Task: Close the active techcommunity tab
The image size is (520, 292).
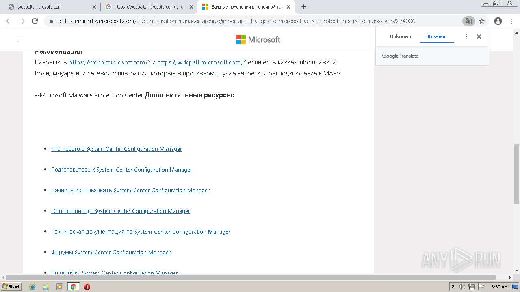Action: [288, 7]
